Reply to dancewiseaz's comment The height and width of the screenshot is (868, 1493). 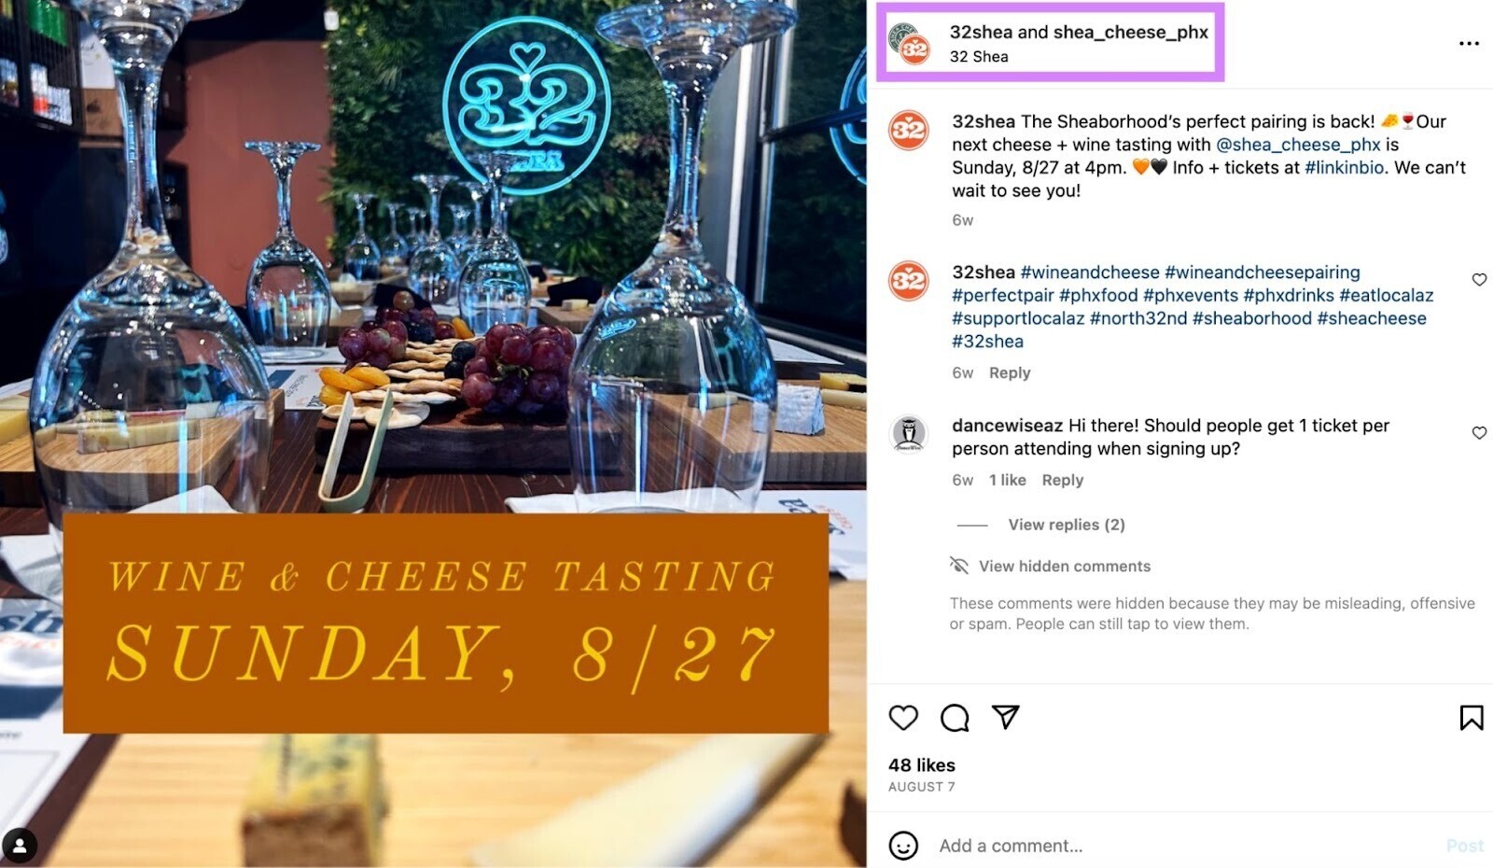point(1062,480)
